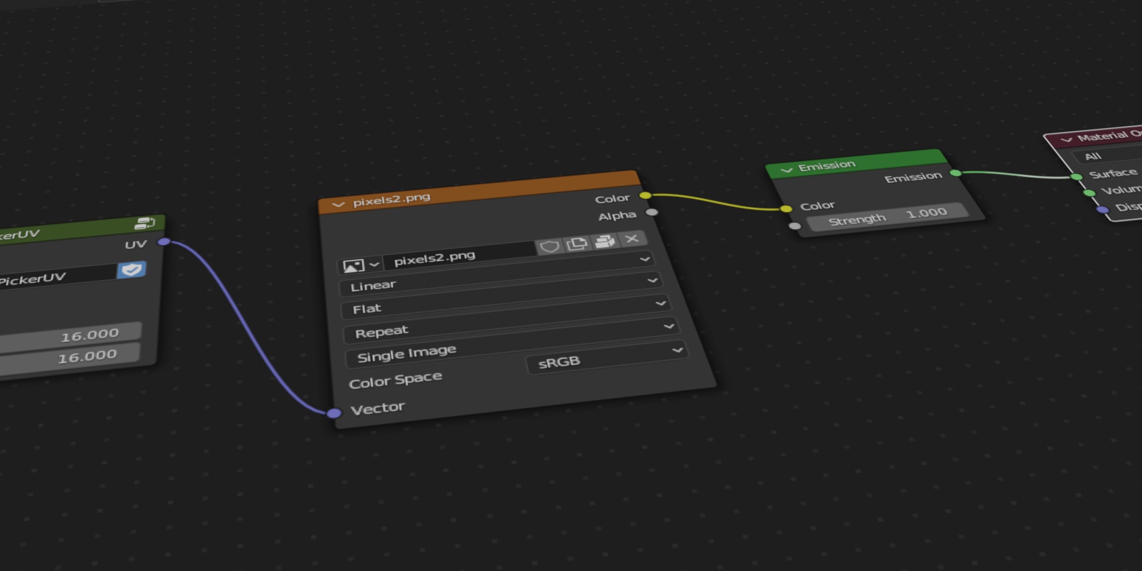Viewport: 1142px width, 571px height.
Task: Click the Volume input socket
Action: click(x=1089, y=193)
